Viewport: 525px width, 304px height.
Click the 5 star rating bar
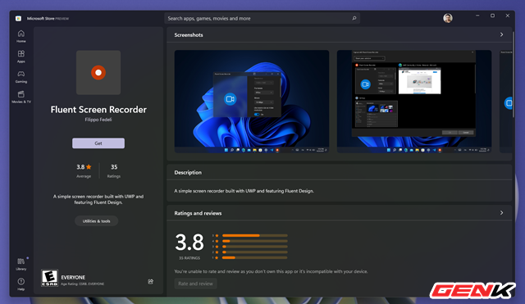pyautogui.click(x=255, y=235)
